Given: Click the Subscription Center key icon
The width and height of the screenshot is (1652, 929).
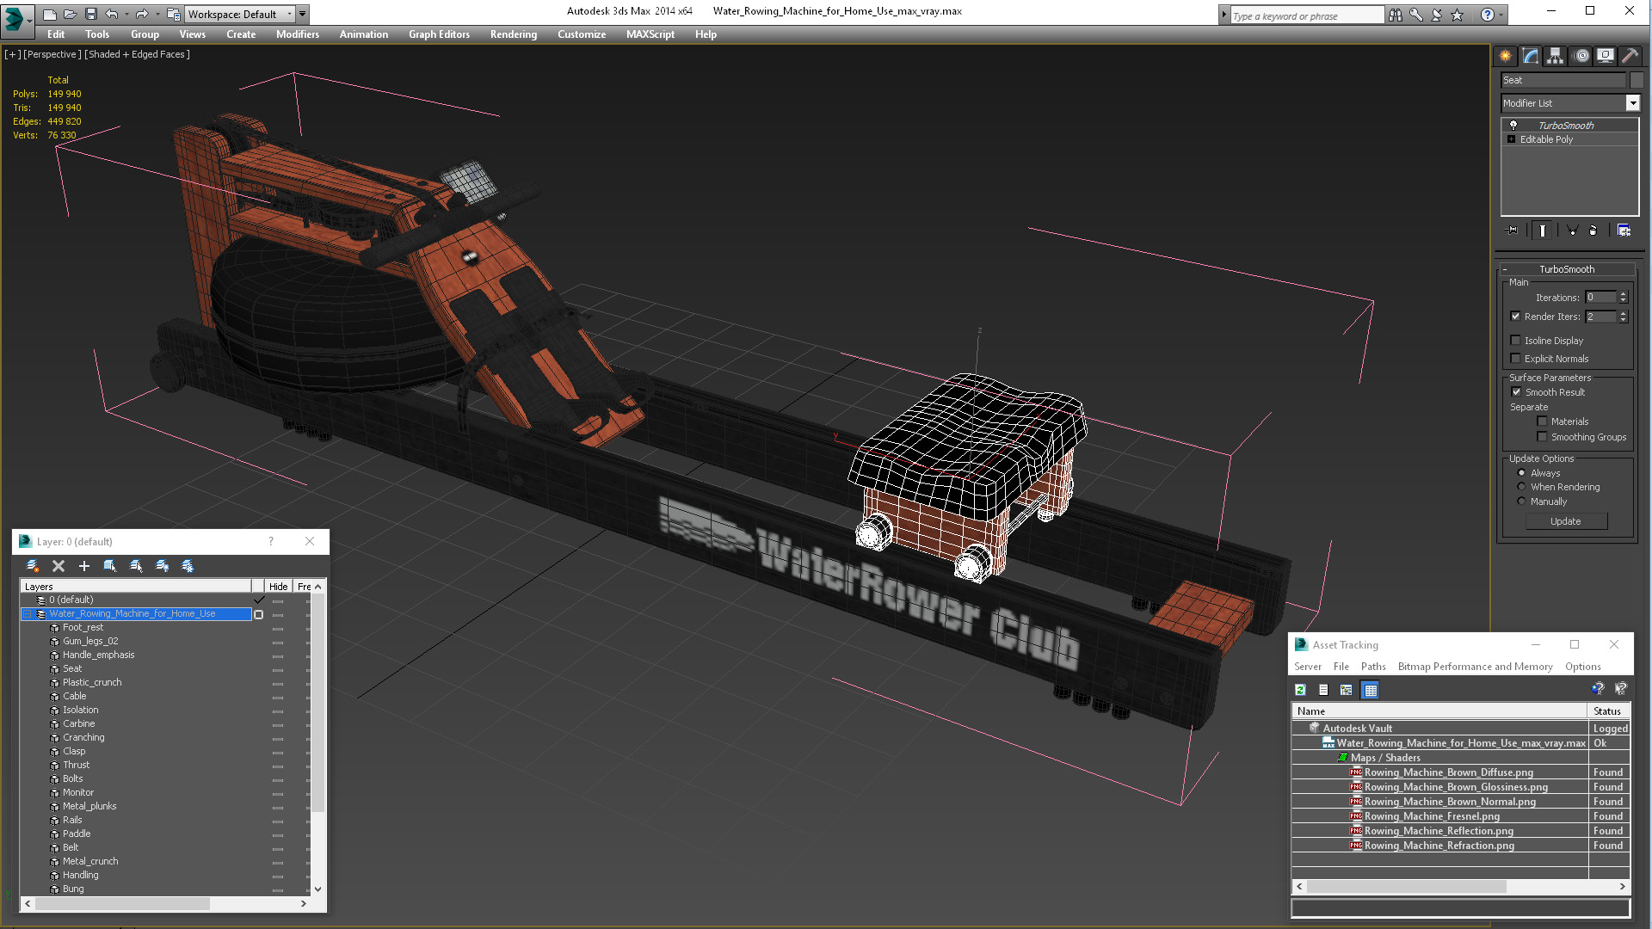Looking at the screenshot, I should [1415, 15].
